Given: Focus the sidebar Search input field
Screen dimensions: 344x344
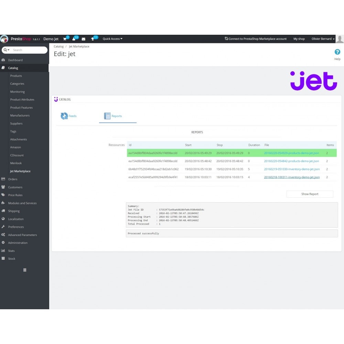Looking at the screenshot, I should tap(29, 50).
